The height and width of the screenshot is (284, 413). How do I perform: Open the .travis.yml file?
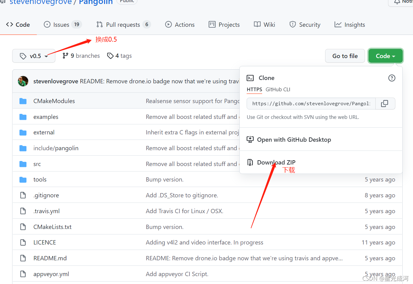pyautogui.click(x=47, y=211)
